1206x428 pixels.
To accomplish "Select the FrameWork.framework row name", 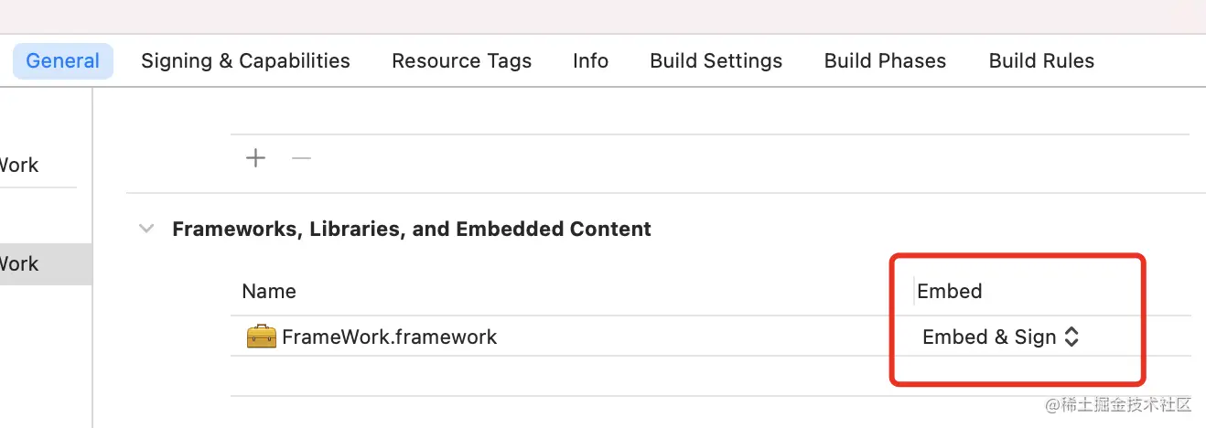I will [389, 337].
